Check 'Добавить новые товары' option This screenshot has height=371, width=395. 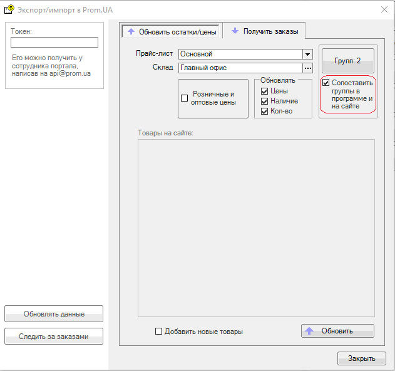point(159,332)
